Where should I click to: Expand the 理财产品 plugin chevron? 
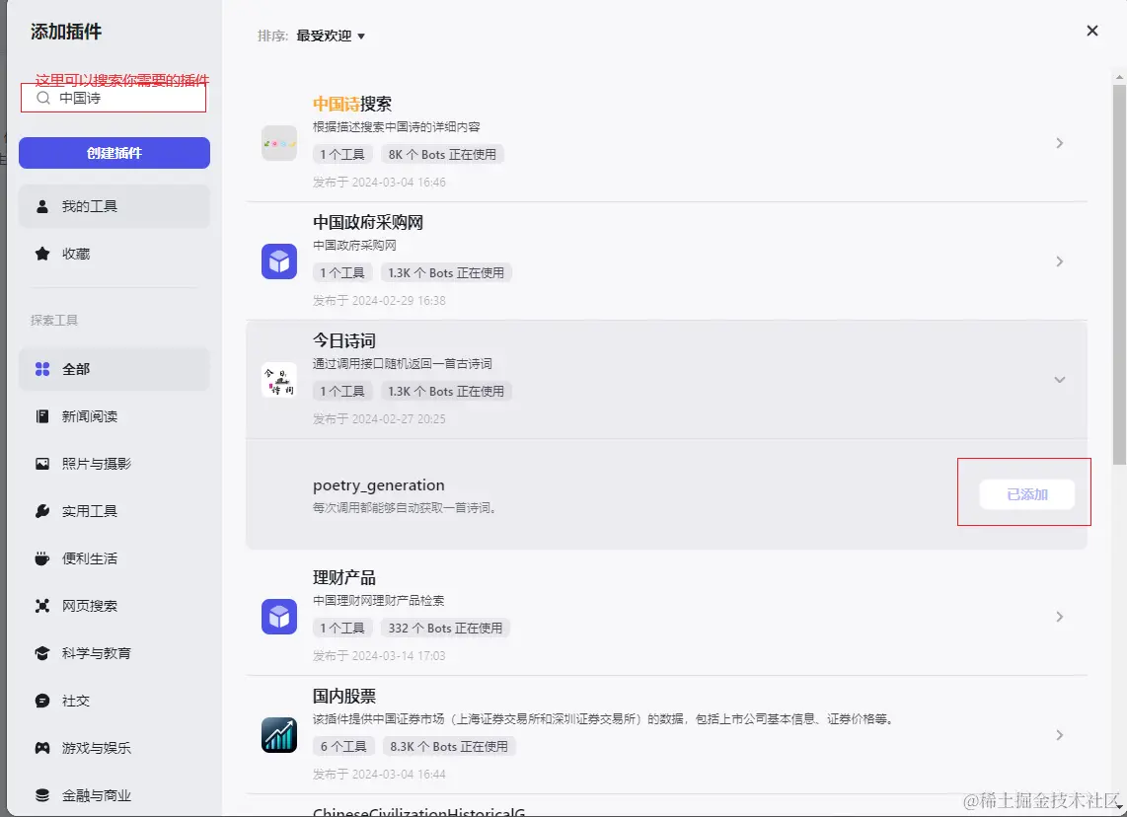pyautogui.click(x=1060, y=617)
